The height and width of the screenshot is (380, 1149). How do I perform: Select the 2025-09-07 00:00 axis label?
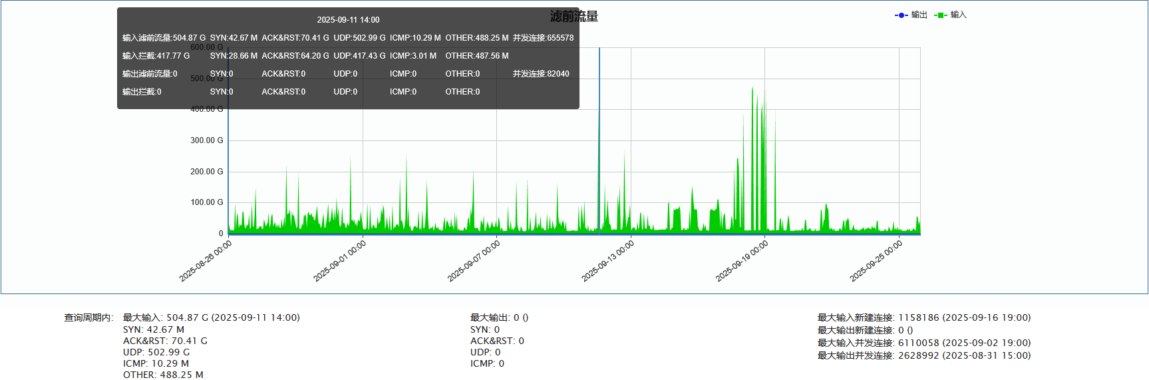tap(474, 260)
